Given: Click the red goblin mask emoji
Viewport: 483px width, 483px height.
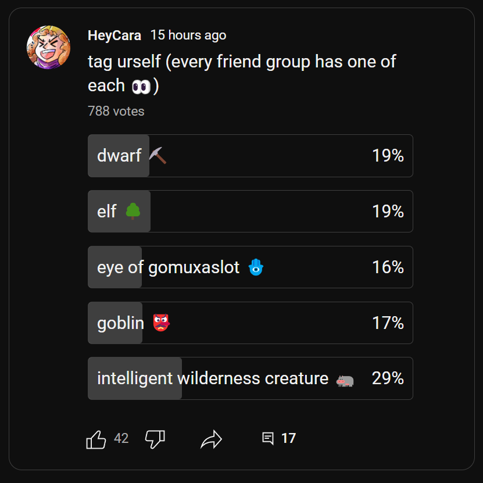Looking at the screenshot, I should (161, 323).
